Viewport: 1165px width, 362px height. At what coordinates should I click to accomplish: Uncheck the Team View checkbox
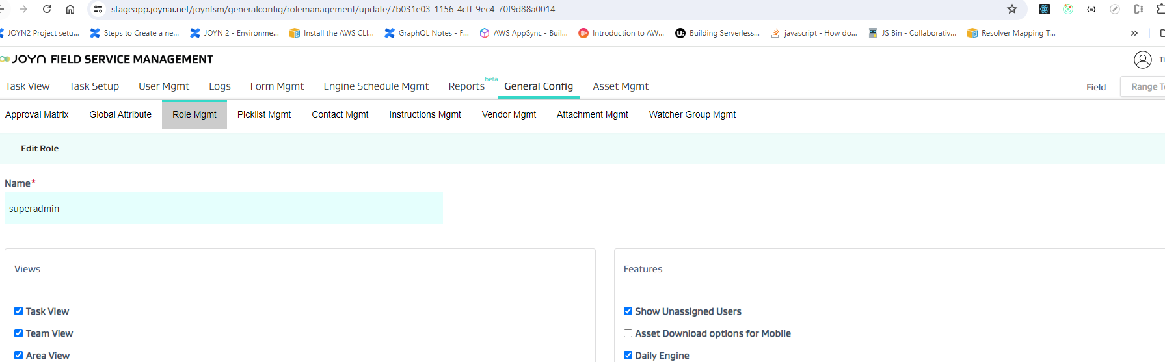(x=19, y=333)
